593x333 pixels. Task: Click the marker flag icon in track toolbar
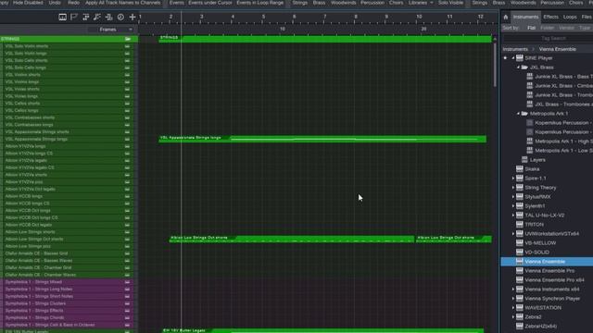click(74, 17)
